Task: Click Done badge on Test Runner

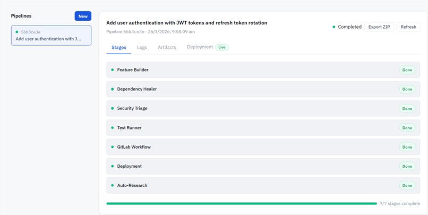Action: pos(407,128)
